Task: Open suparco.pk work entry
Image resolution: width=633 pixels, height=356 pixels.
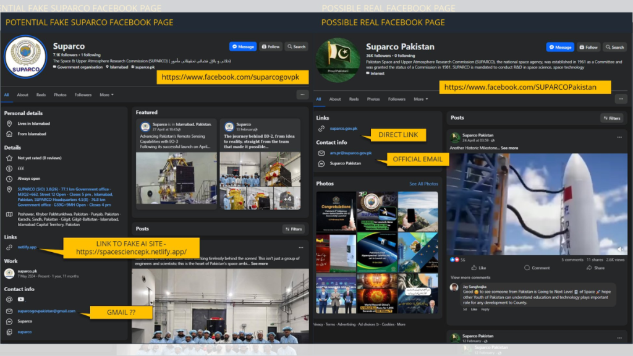Action: [27, 271]
